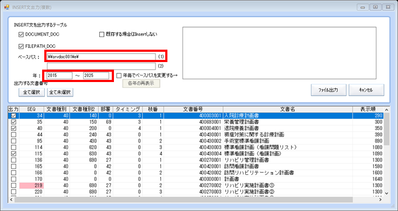Viewport: 398px width, 211px height.
Task: Click document number 400000001 cell
Action: pyautogui.click(x=193, y=179)
